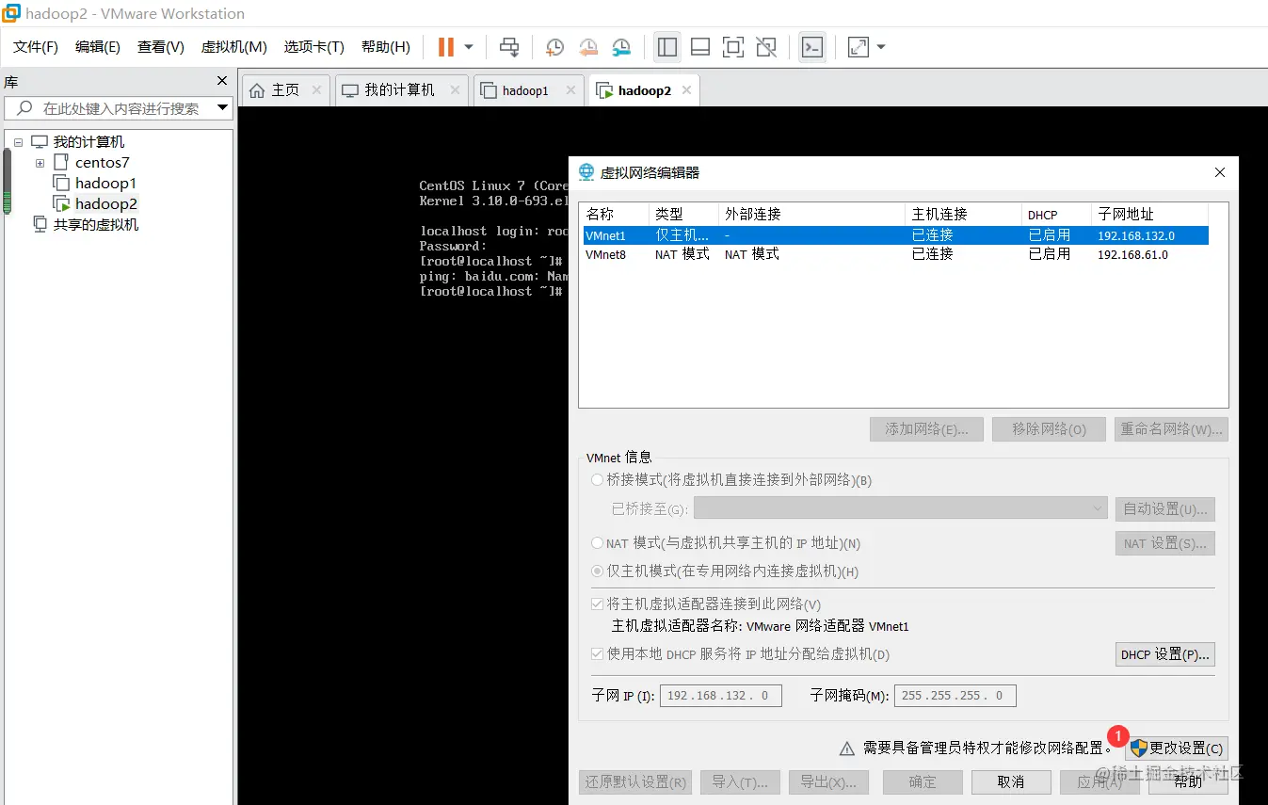Screen dimensions: 1268x805
Task: Revert the VM to previous snapshot
Action: click(588, 47)
